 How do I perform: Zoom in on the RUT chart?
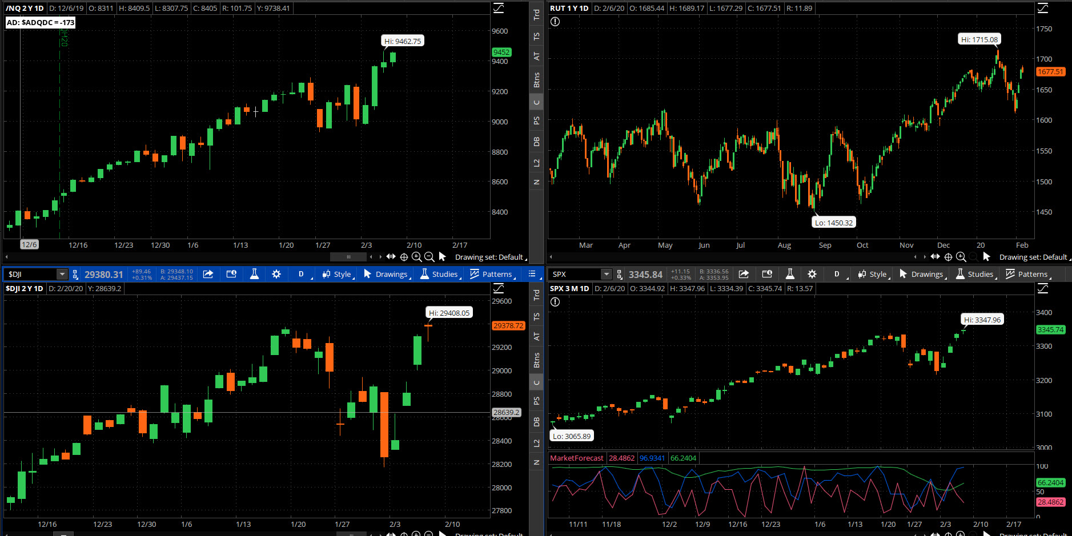[961, 257]
